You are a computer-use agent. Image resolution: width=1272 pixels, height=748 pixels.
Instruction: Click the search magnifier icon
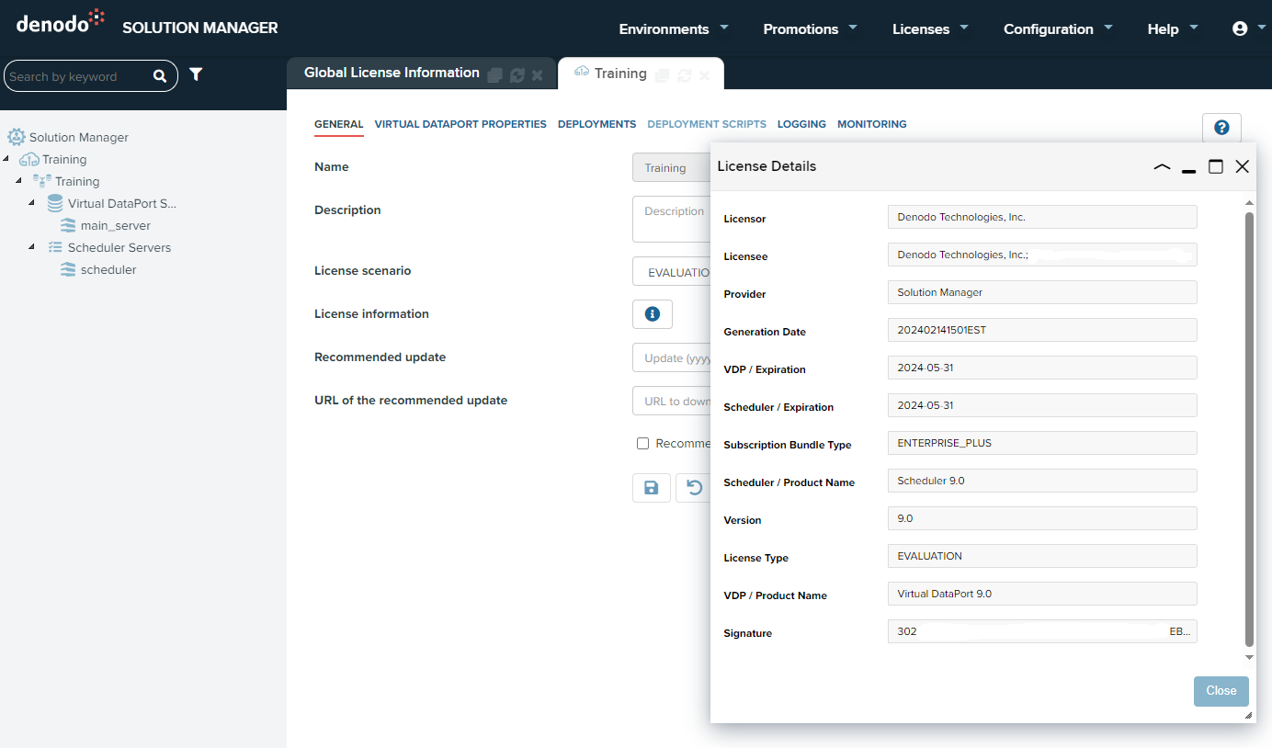[x=160, y=76]
